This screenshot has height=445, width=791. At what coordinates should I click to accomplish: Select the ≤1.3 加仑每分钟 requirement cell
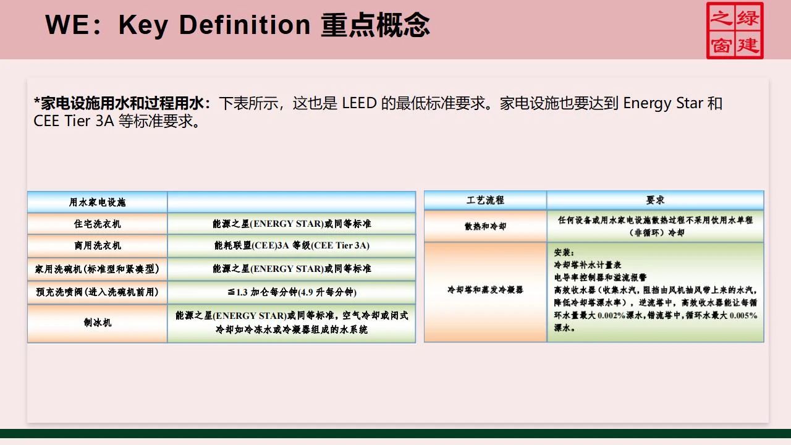[x=291, y=292]
